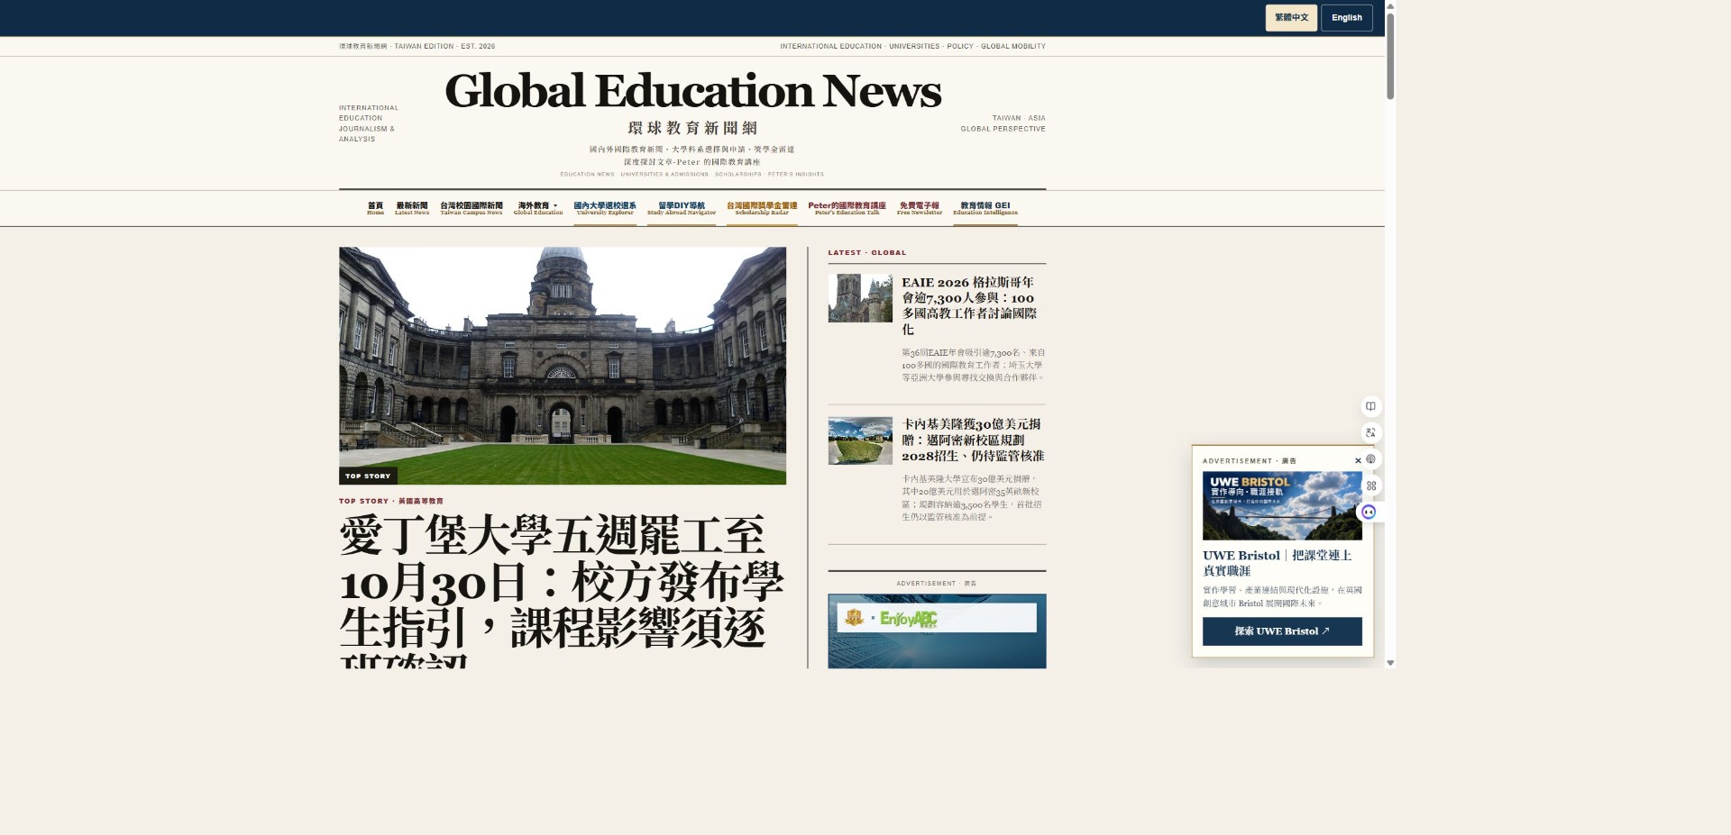Viewport: 1731px width, 835px height.
Task: Click the UWE Bristol｜把課堂連上真實職涯 ad title
Action: (x=1278, y=563)
